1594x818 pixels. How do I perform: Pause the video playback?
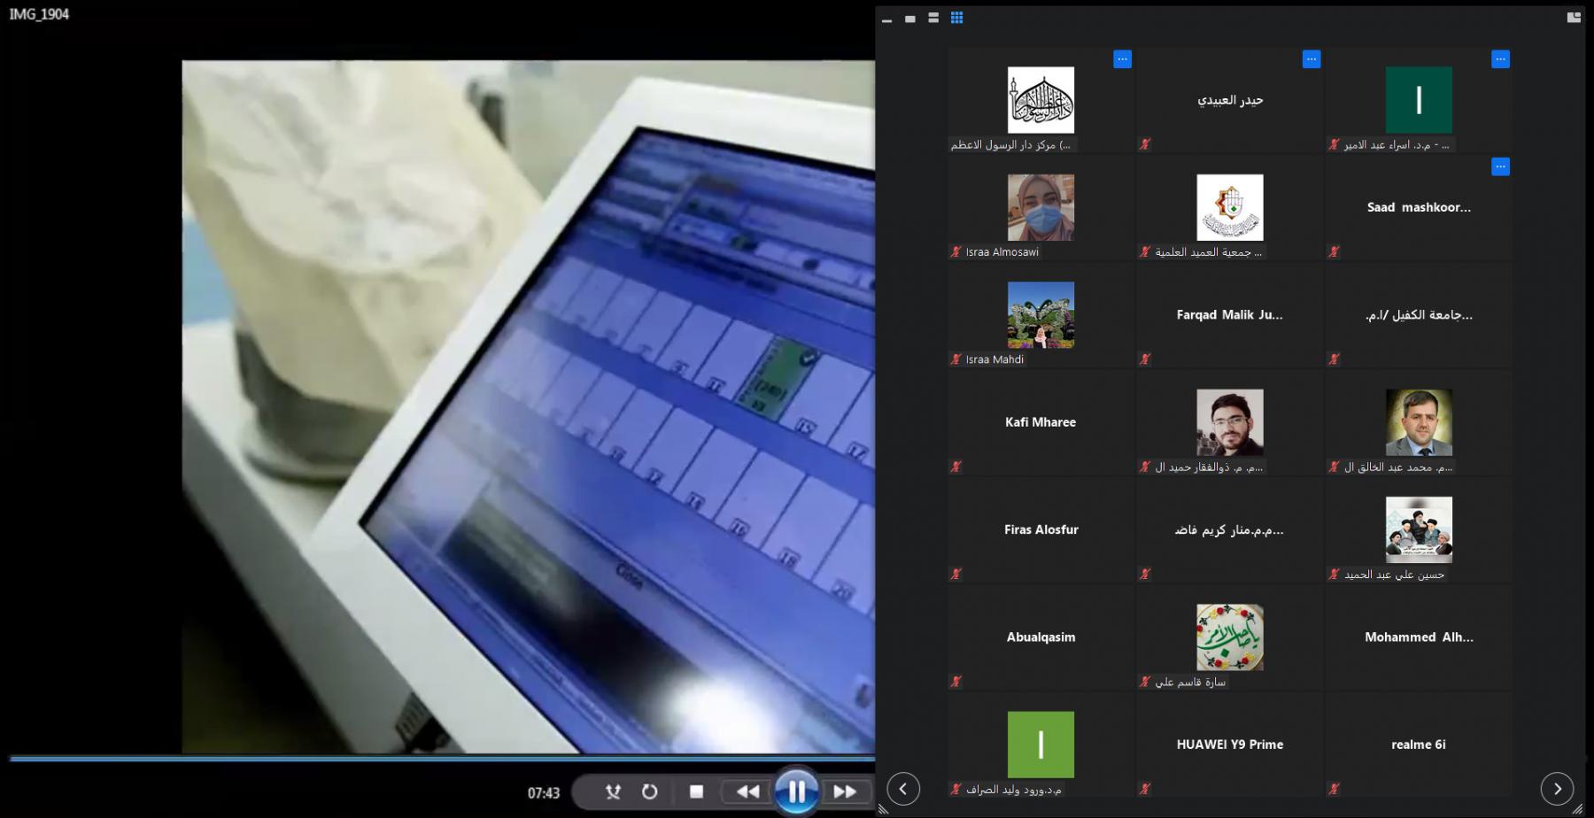pos(796,791)
